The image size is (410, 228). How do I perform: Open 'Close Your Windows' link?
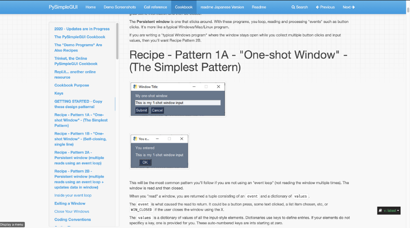coord(72,211)
